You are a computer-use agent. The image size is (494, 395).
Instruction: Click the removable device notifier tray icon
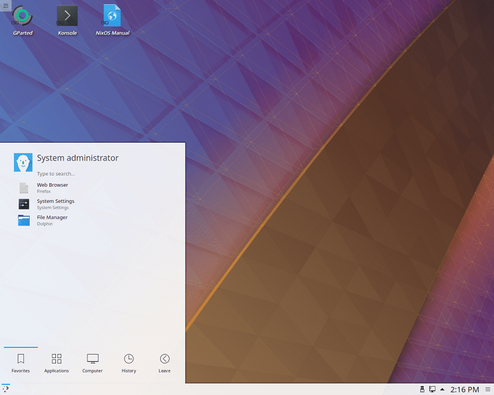tap(421, 390)
